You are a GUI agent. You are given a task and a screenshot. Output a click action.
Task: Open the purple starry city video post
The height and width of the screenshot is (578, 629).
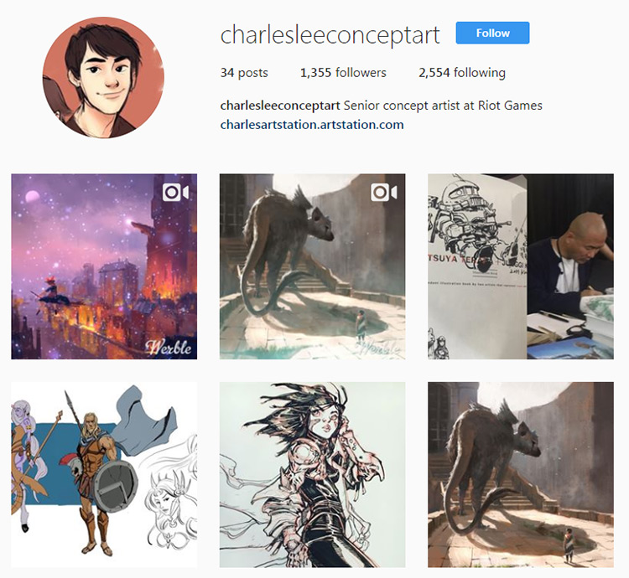pos(104,266)
